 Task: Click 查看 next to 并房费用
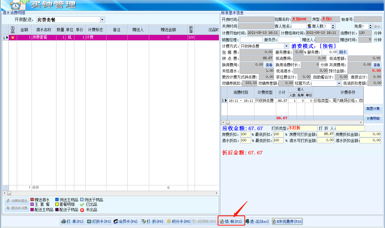coord(377,65)
